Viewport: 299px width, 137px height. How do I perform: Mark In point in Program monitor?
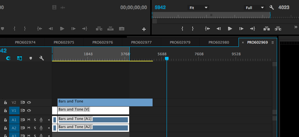point(182,29)
